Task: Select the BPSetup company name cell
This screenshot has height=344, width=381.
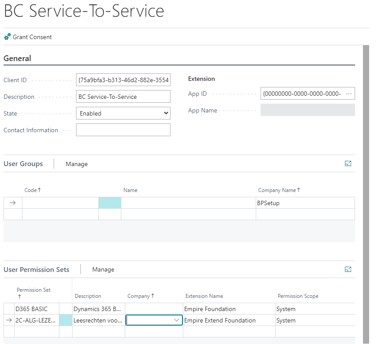Action: tap(305, 203)
